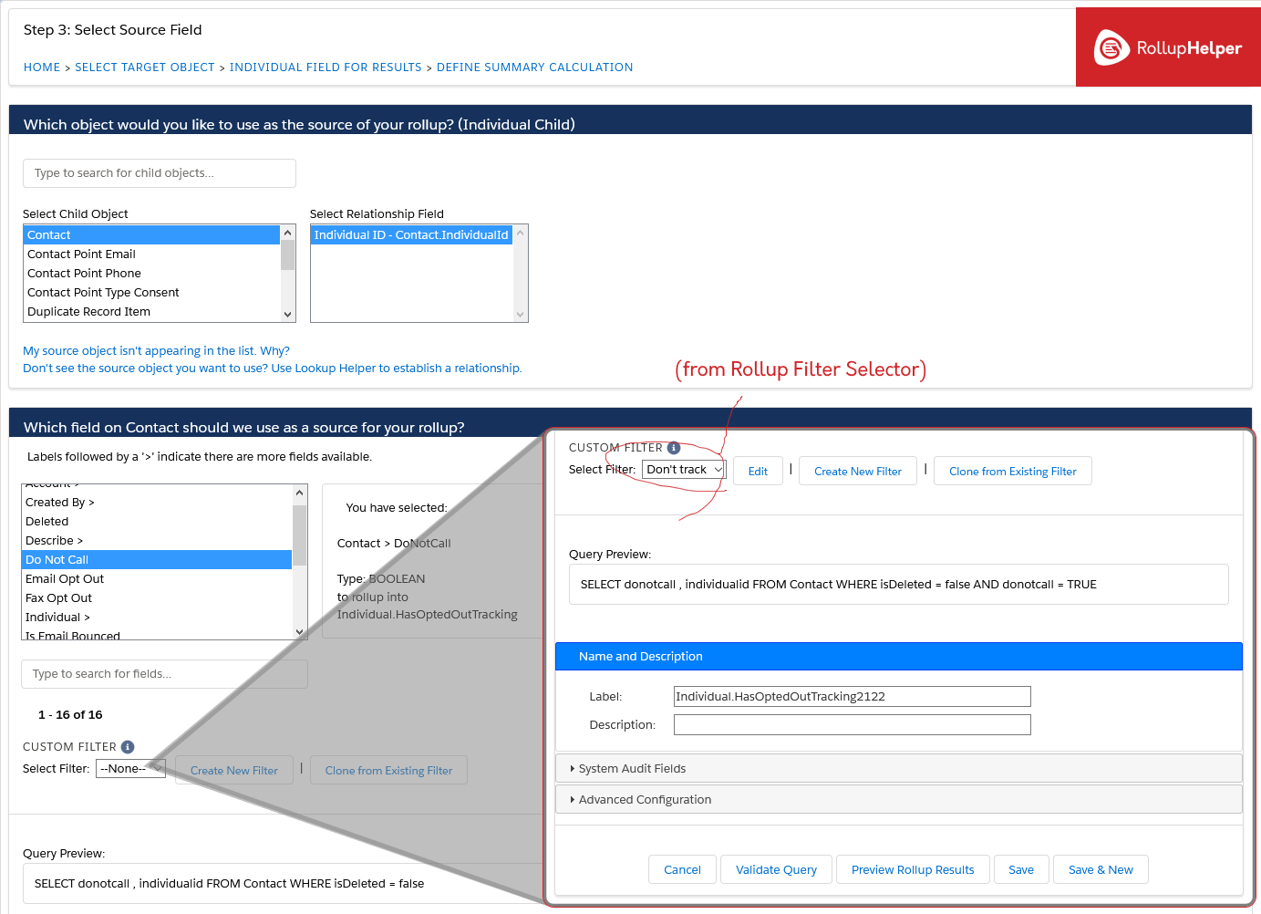Click Preview Rollup Results button
Viewport: 1261px width, 914px height.
[913, 870]
